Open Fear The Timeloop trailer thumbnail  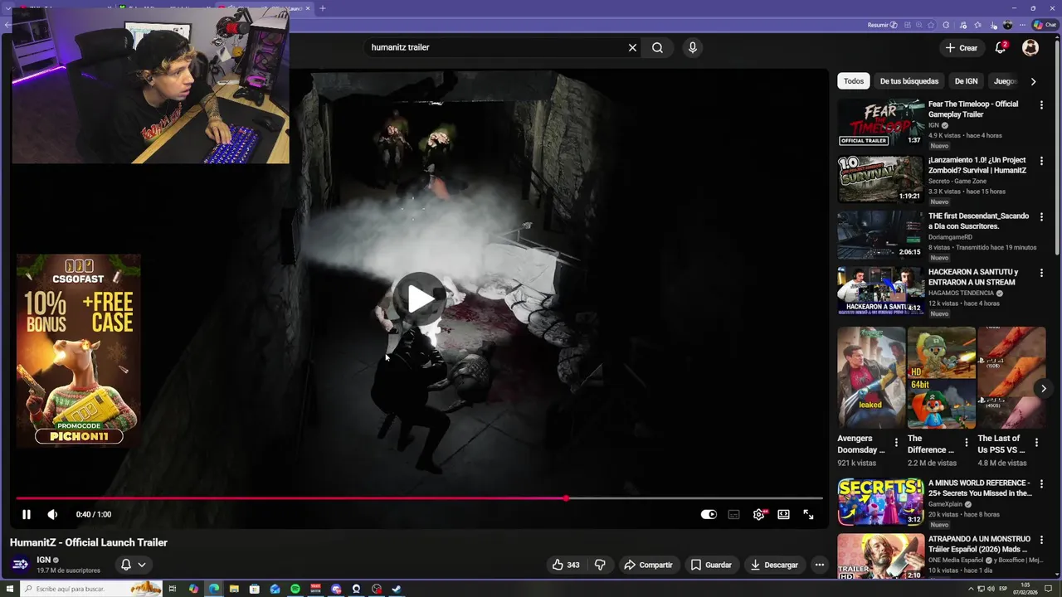pos(880,123)
